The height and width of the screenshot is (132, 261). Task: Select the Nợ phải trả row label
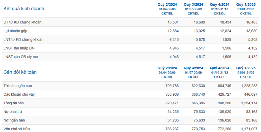13,112
